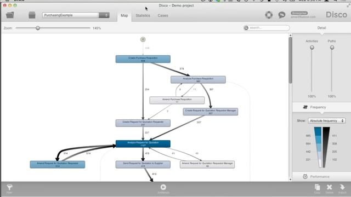Image resolution: width=351 pixels, height=197 pixels.
Task: Switch to the Cases tab
Action: tap(163, 16)
